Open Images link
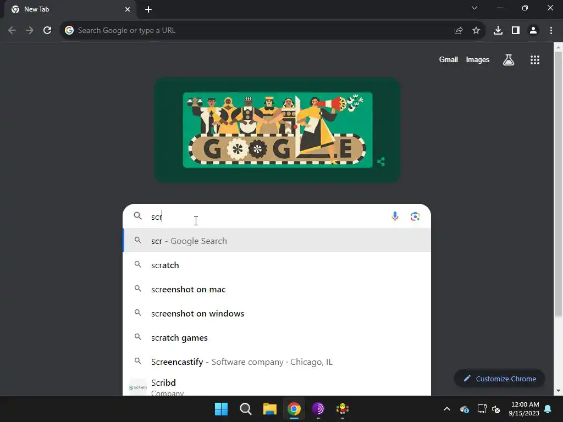Image resolution: width=563 pixels, height=422 pixels. coord(478,60)
